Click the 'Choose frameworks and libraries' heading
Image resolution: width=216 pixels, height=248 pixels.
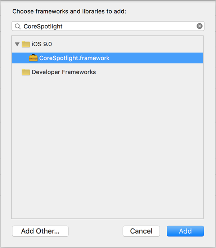[x=69, y=11]
